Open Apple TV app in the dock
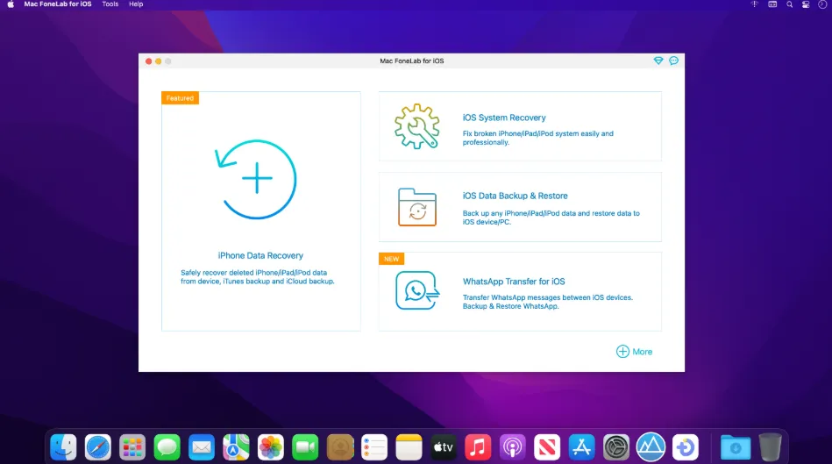 (443, 447)
